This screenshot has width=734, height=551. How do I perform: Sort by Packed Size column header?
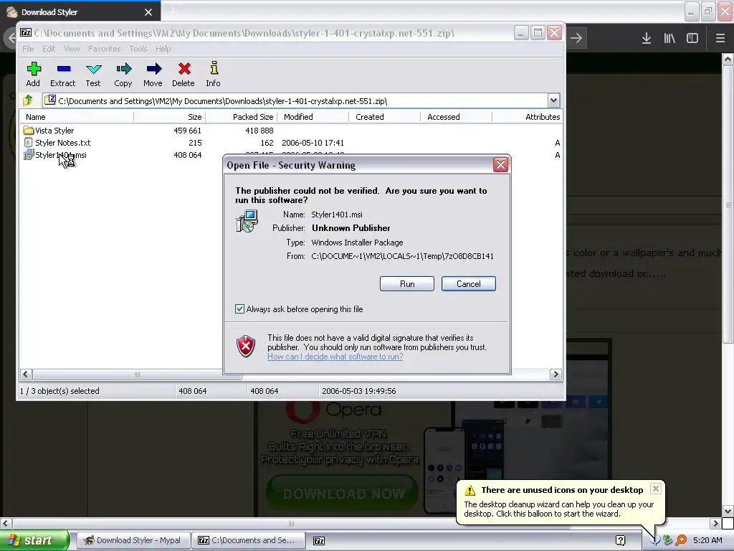(241, 117)
